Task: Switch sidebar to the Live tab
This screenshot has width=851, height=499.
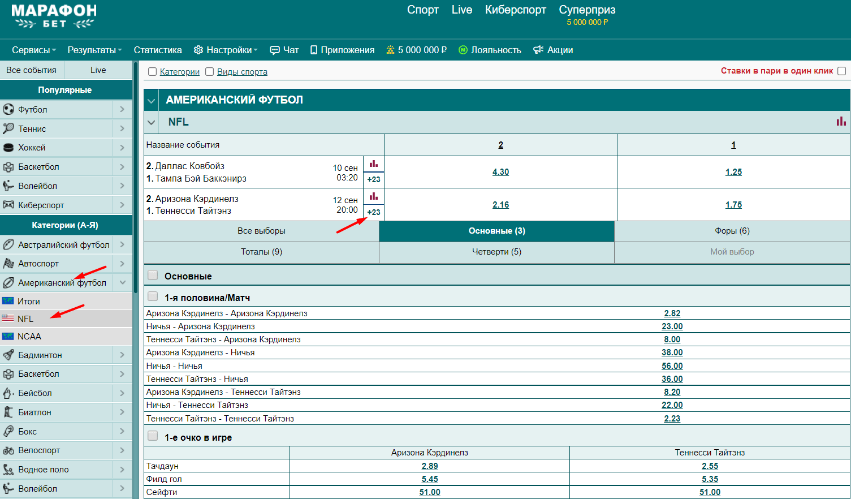Action: (98, 70)
